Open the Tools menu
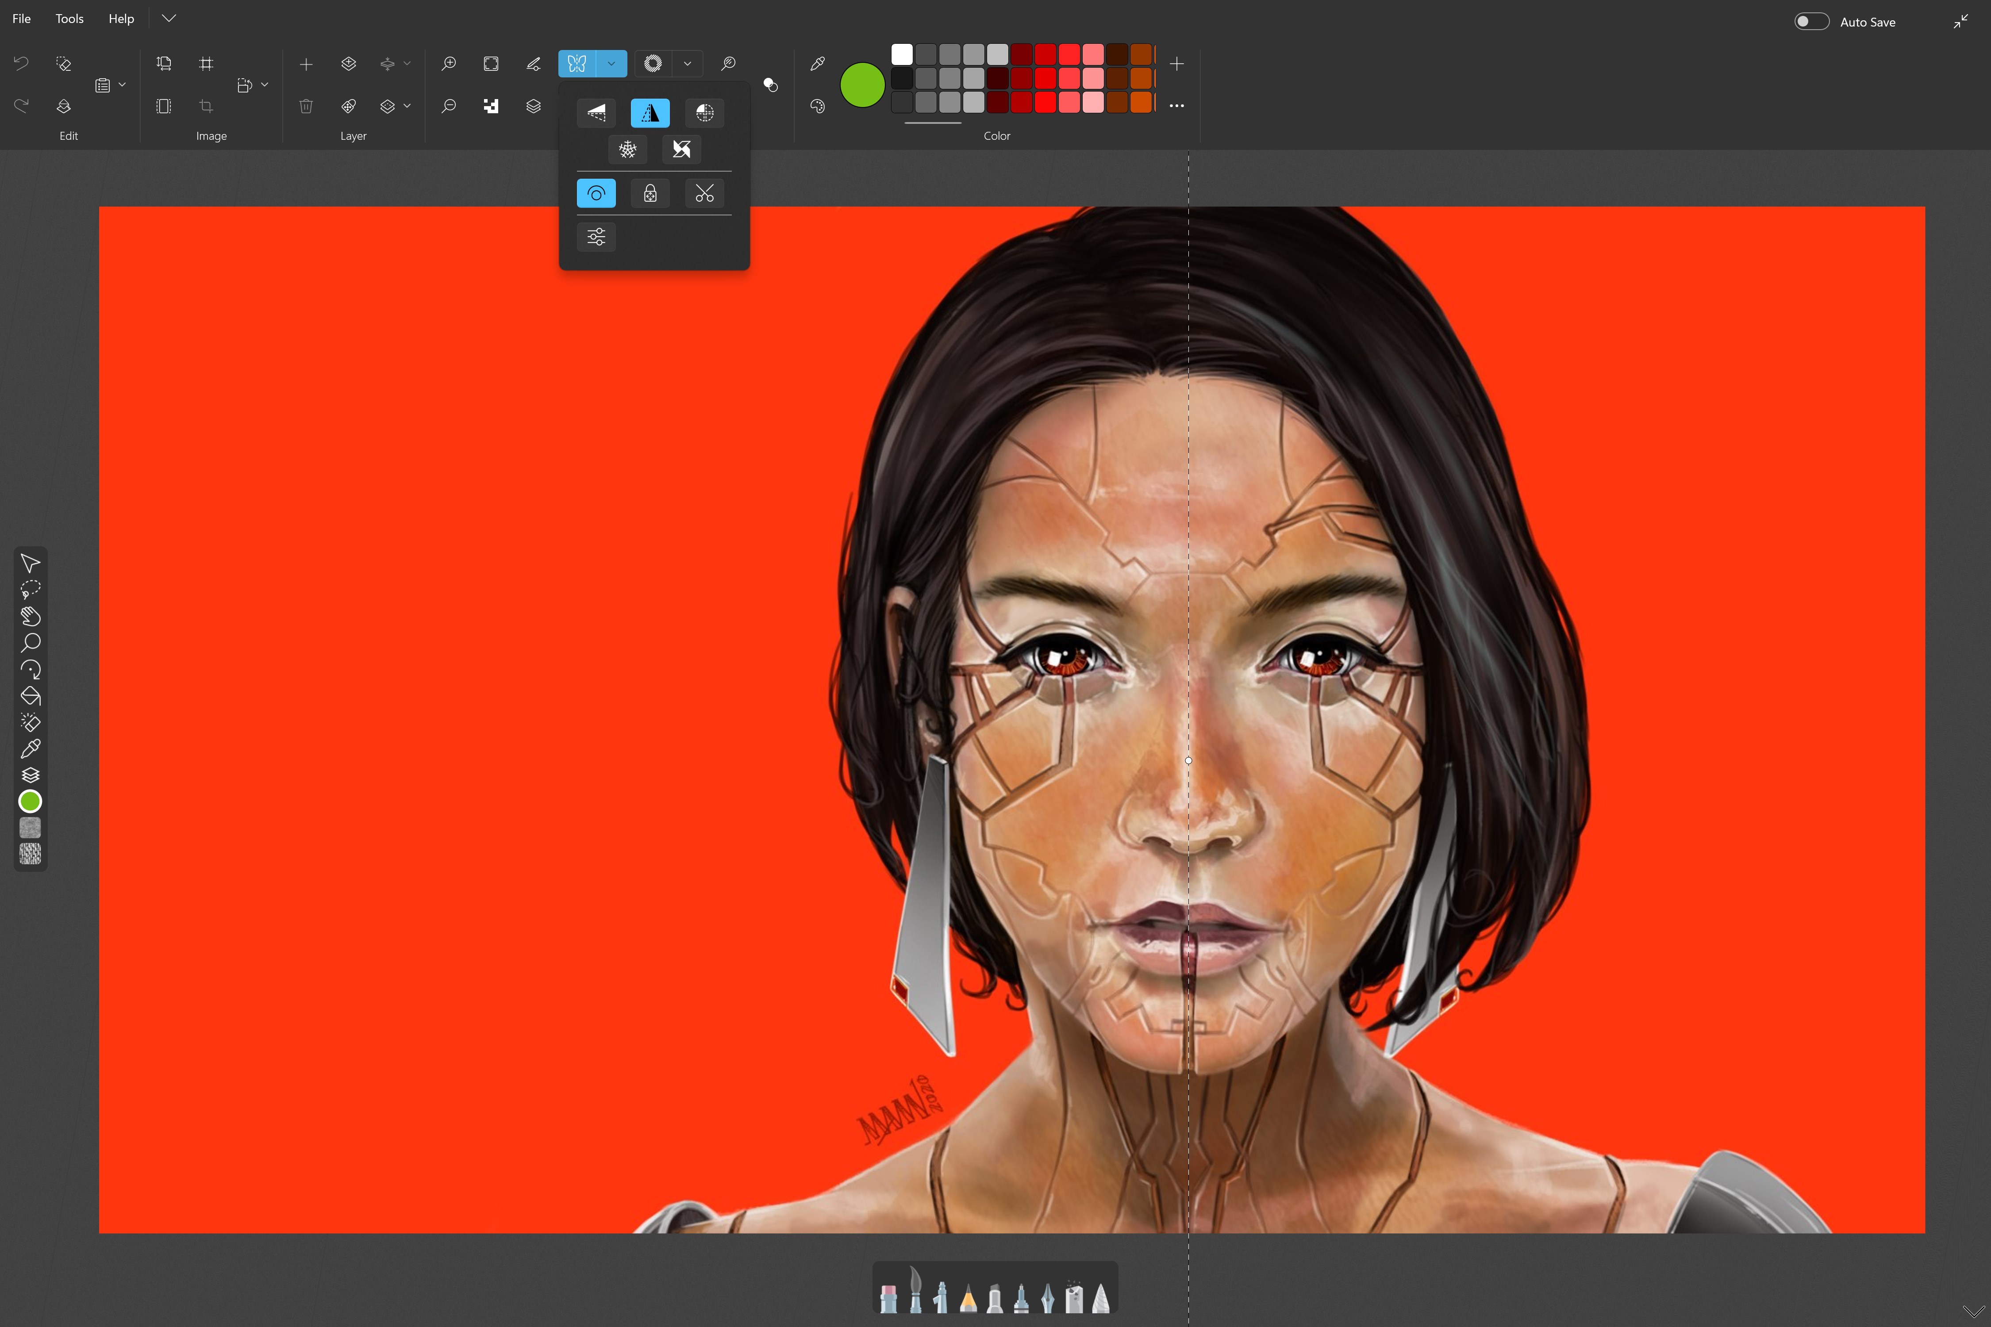 point(69,18)
